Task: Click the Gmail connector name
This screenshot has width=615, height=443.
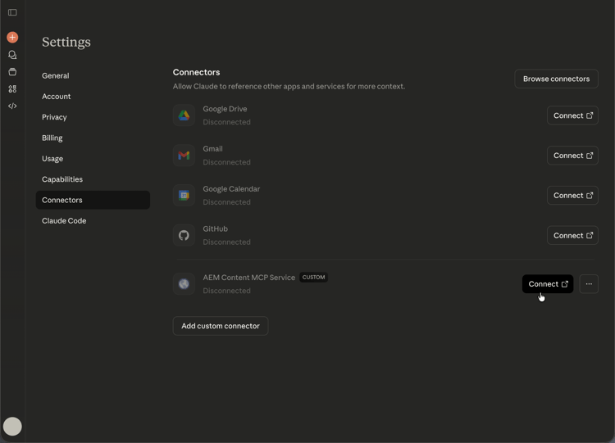Action: (212, 149)
